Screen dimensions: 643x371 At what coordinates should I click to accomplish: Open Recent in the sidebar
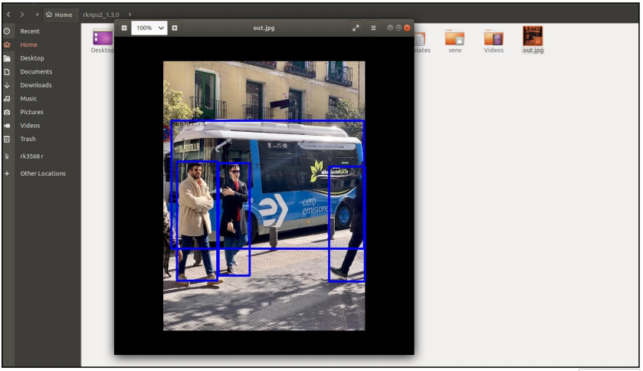point(30,31)
